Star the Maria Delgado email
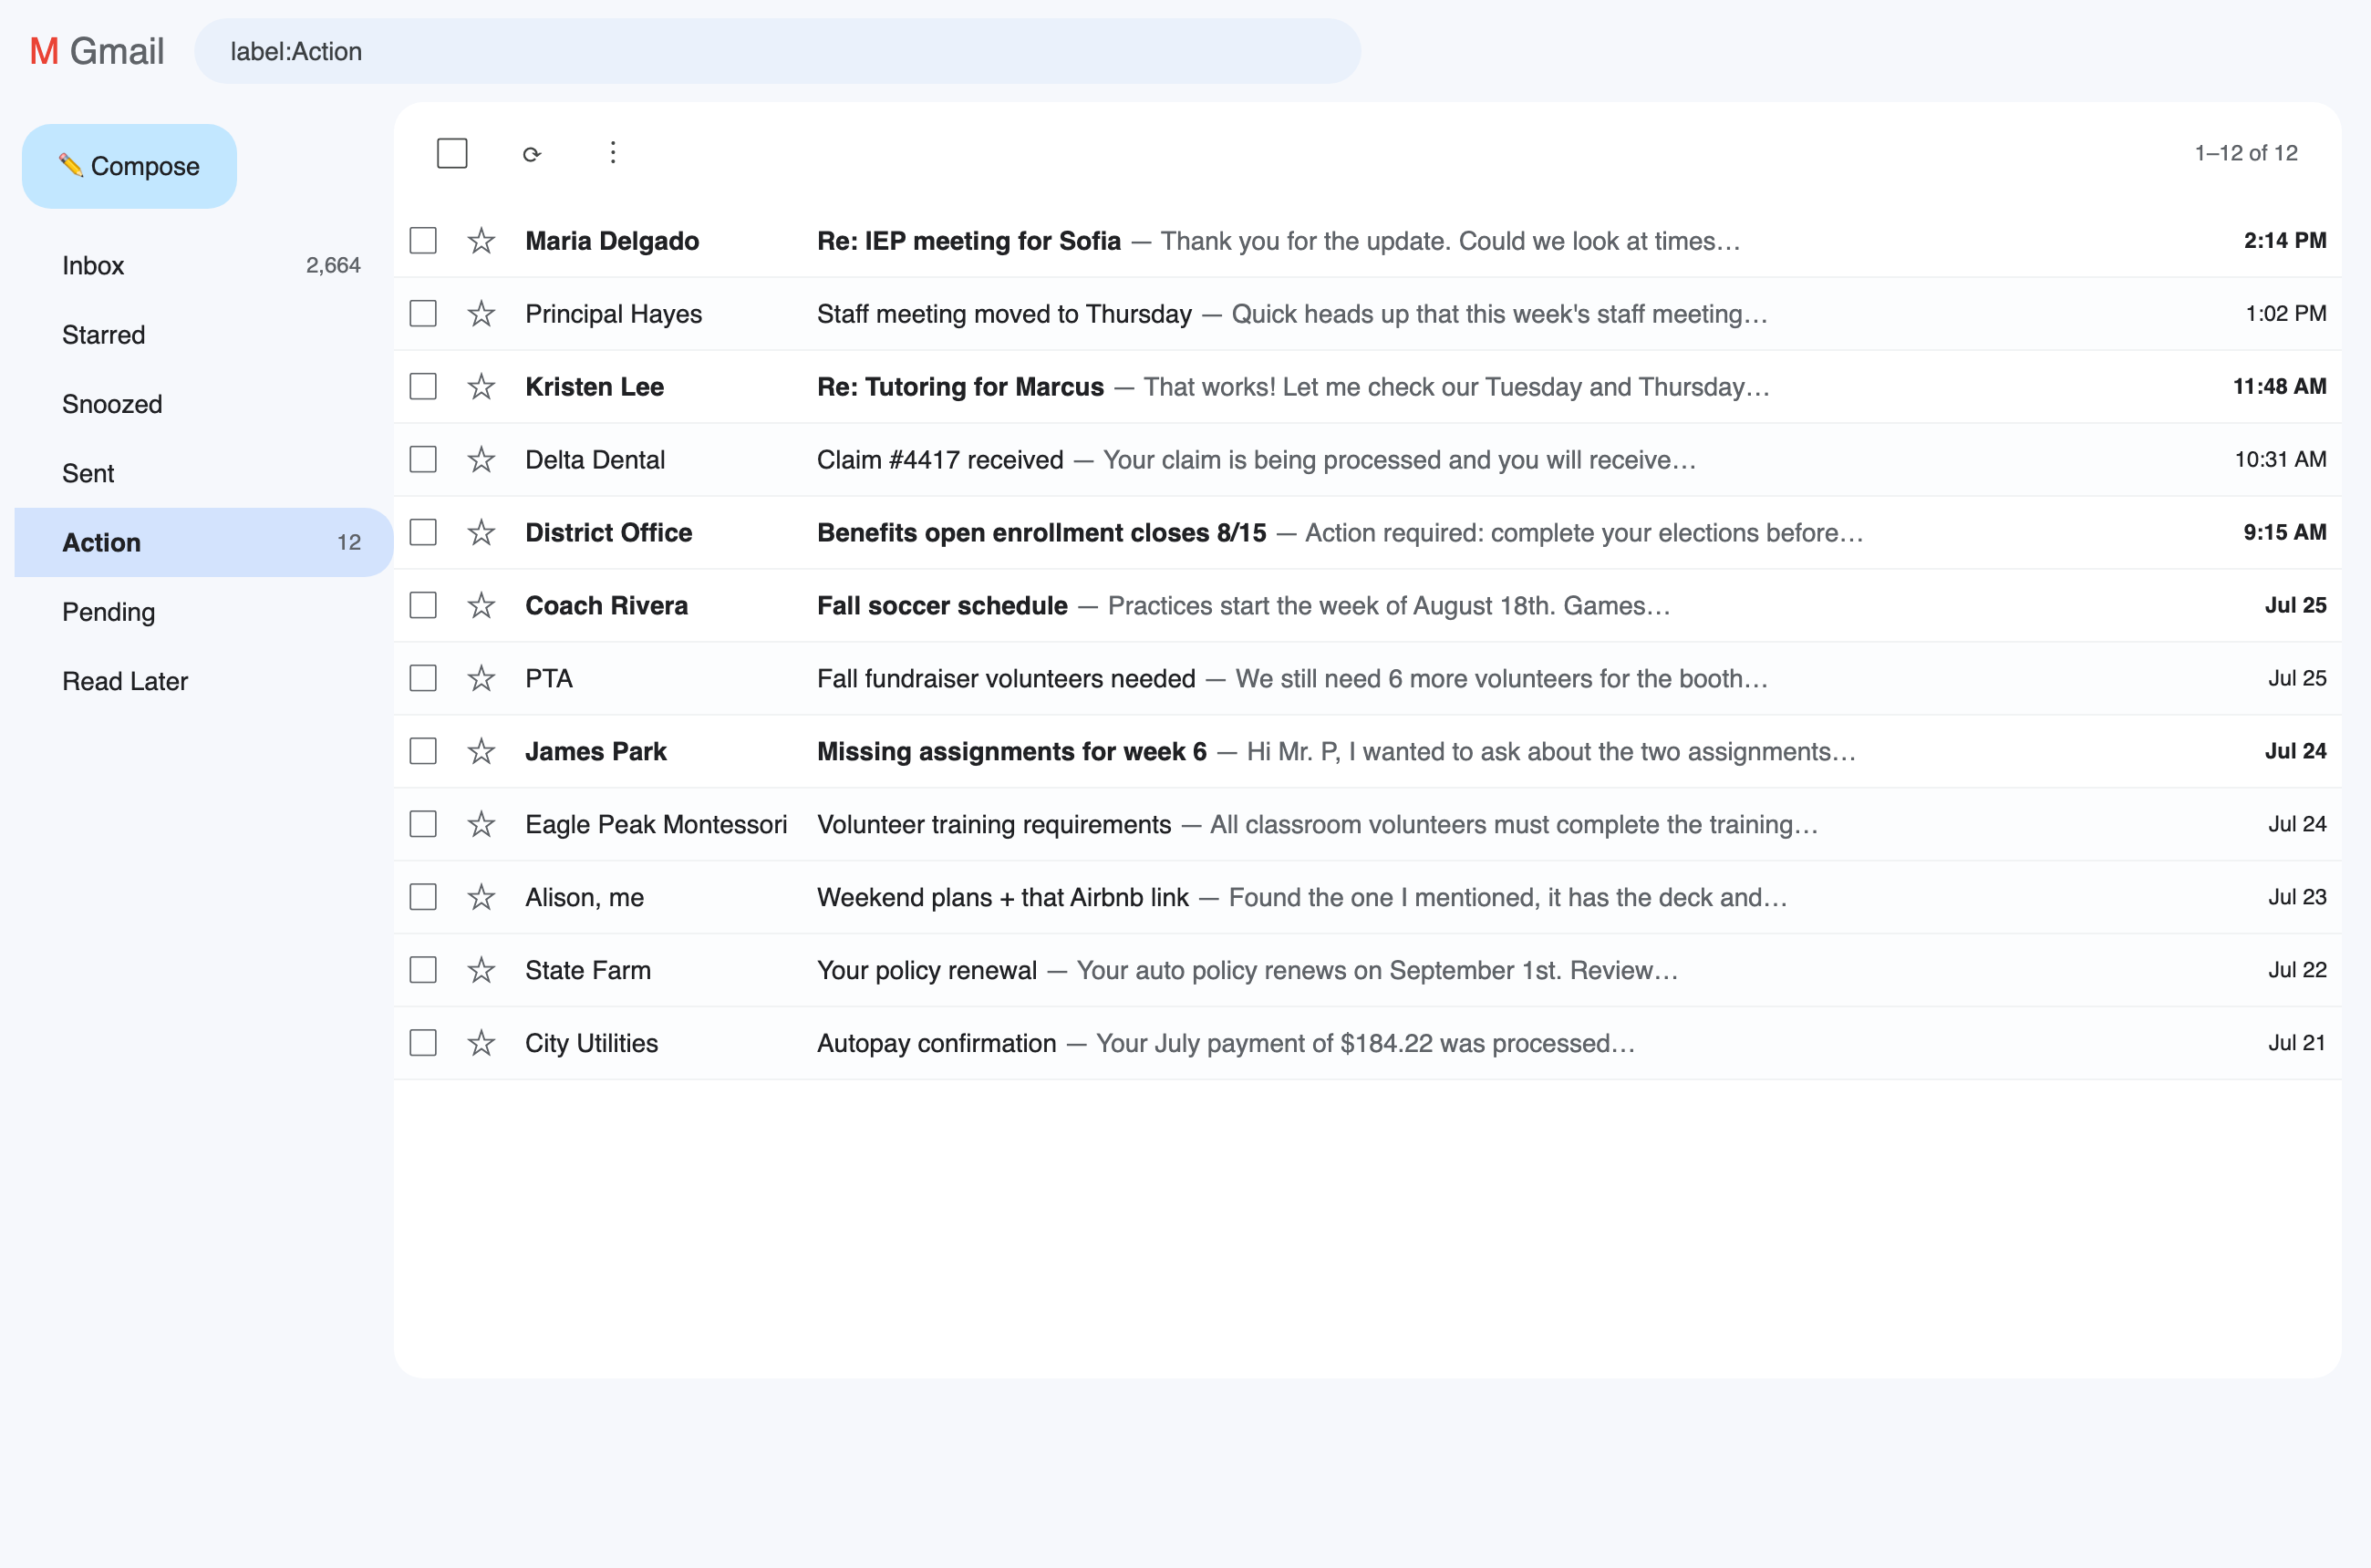 [481, 241]
